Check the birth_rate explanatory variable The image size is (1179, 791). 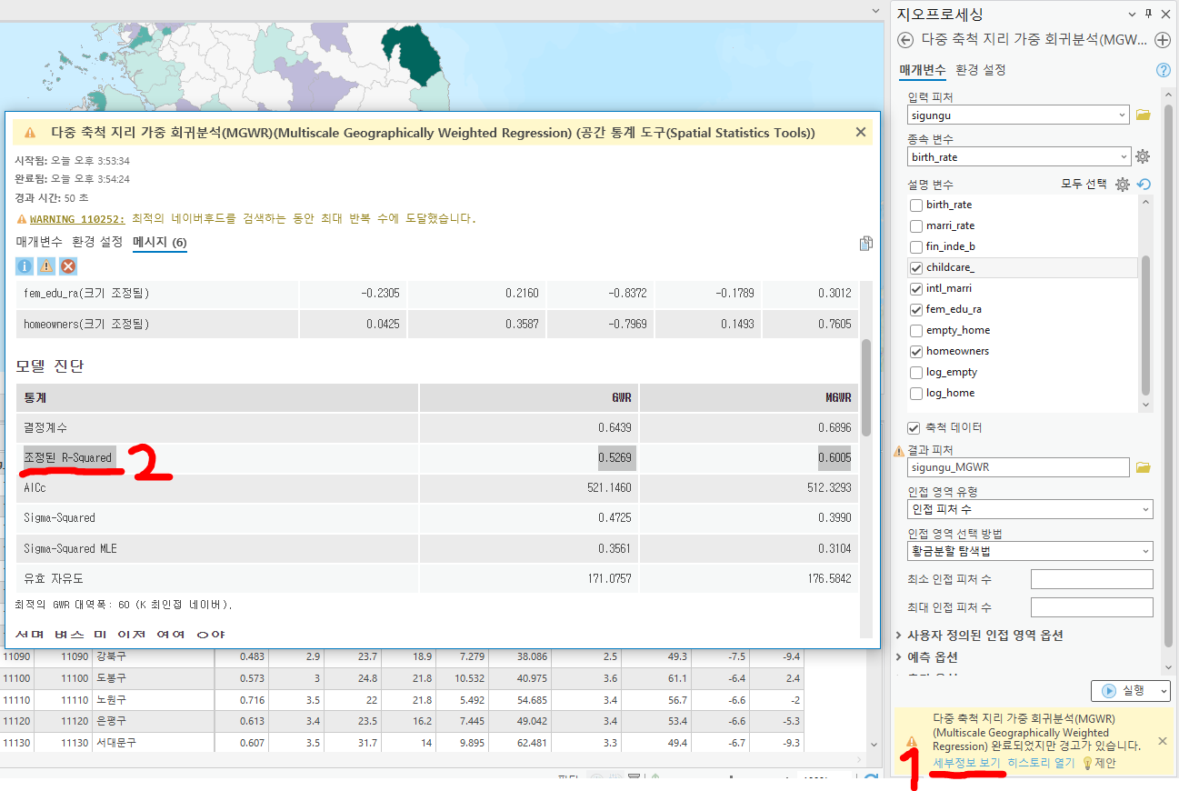tap(915, 205)
